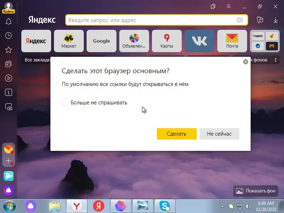The height and width of the screenshot is (213, 284).
Task: Open bookmarks star icon in the sidebar
Action: 8,50
